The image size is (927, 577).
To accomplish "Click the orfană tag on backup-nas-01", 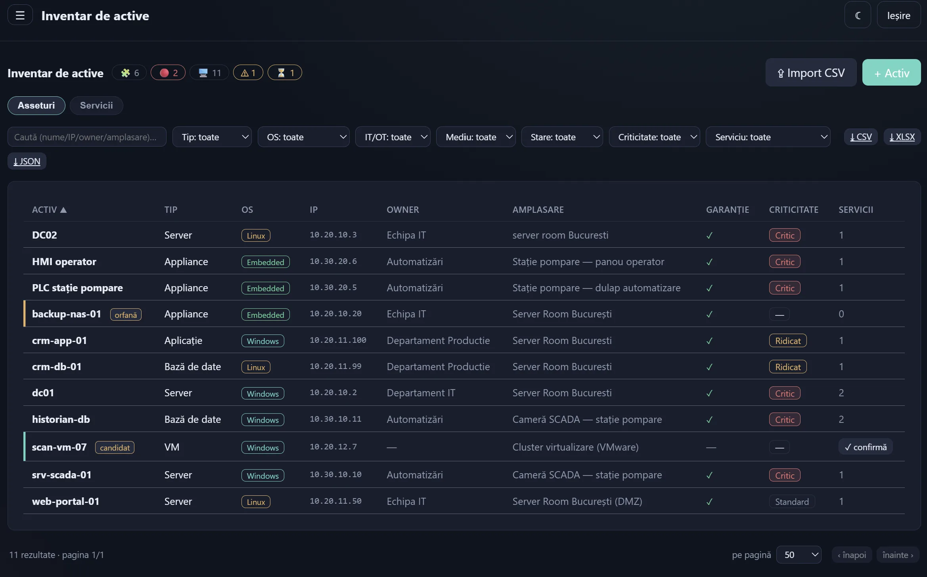I will tap(126, 315).
